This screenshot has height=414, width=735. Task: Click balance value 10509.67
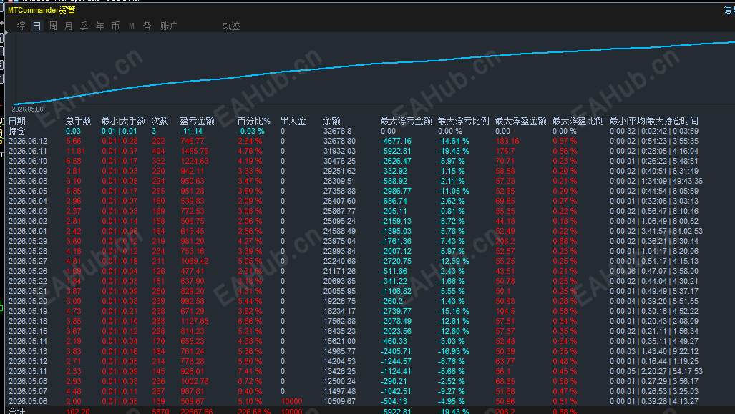coord(339,401)
